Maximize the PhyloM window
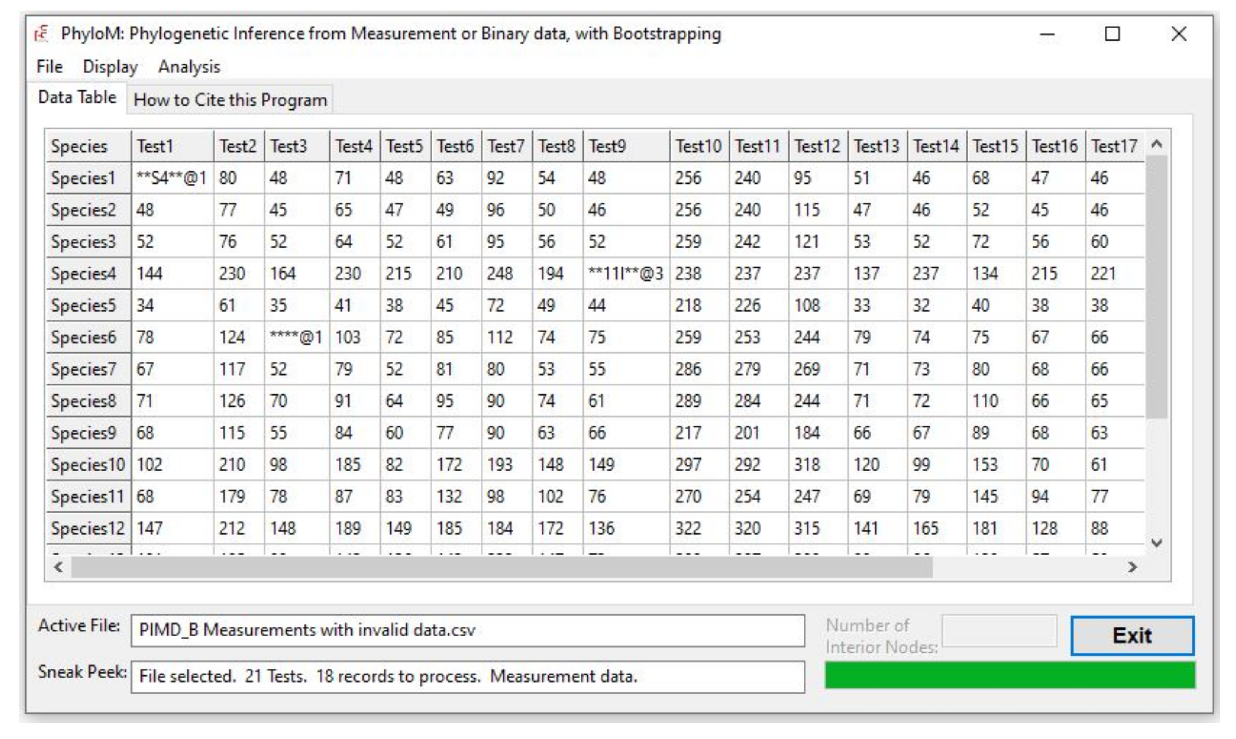Screen dimensions: 1236x739 point(1112,34)
